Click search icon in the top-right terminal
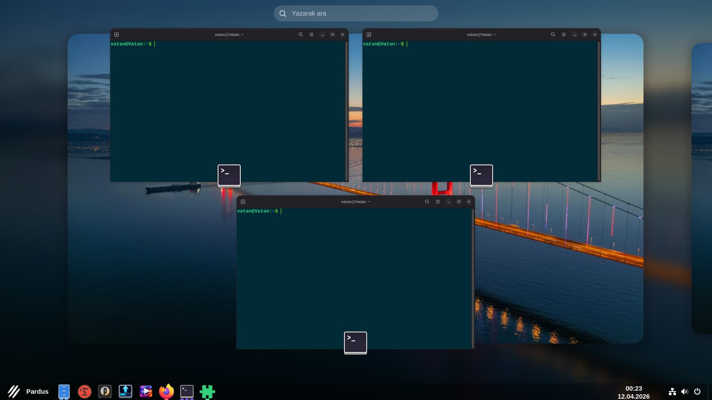This screenshot has width=712, height=400. [553, 35]
